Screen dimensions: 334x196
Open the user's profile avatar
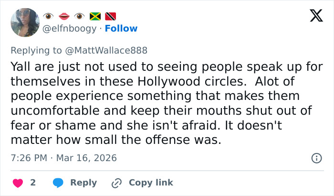(x=25, y=22)
